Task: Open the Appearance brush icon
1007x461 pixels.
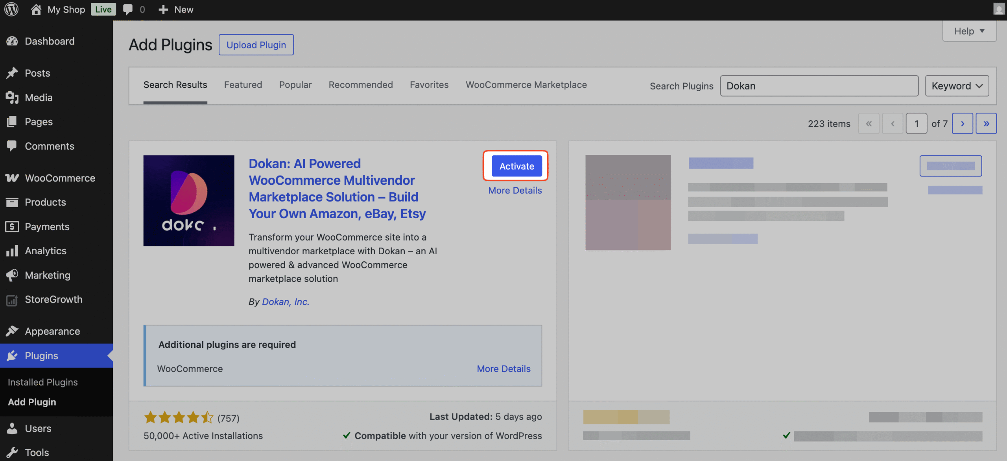Action: 12,331
